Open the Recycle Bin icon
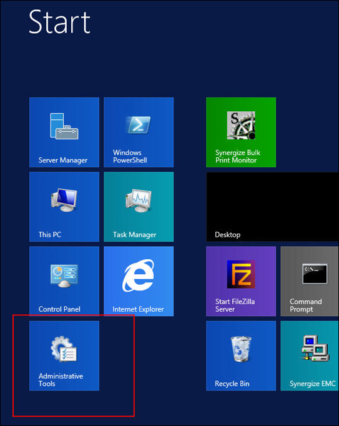The image size is (339, 426). click(x=241, y=349)
